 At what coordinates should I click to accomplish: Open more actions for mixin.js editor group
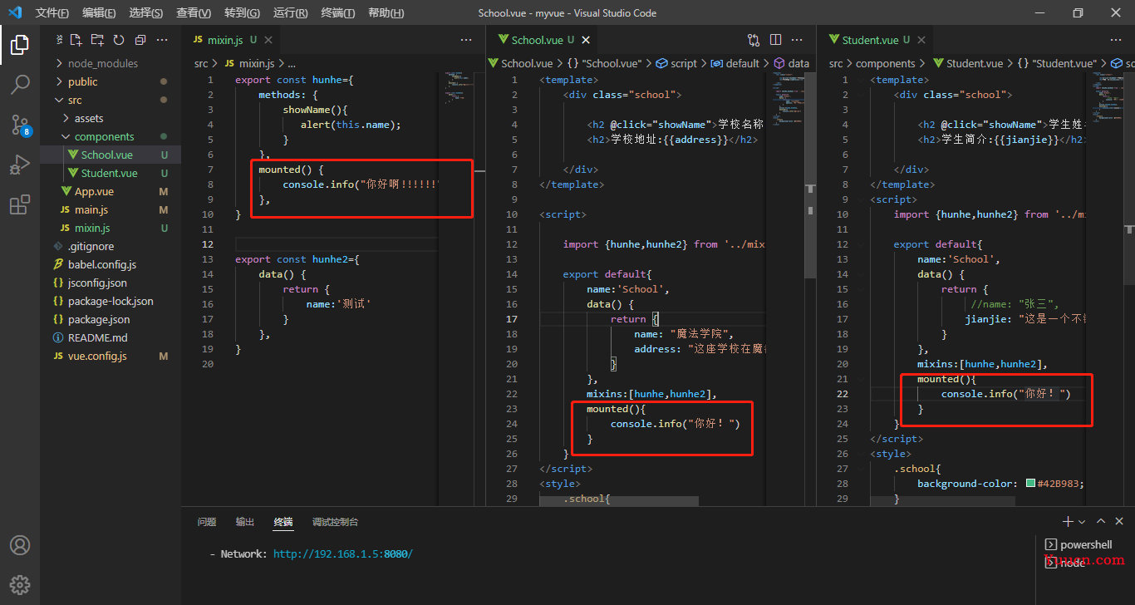(466, 40)
